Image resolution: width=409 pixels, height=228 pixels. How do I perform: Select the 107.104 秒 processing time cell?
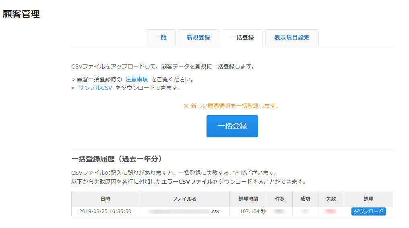point(248,211)
